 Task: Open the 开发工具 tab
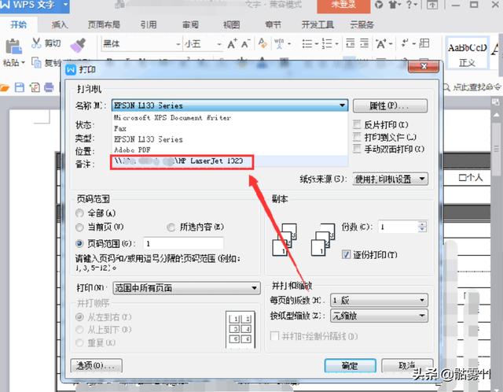318,24
